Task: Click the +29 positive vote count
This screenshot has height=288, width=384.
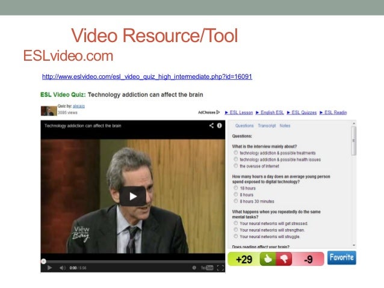Action: pos(244,259)
